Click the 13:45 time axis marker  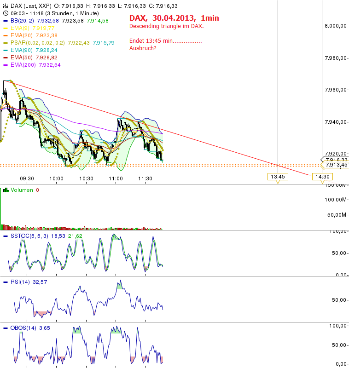pos(278,177)
